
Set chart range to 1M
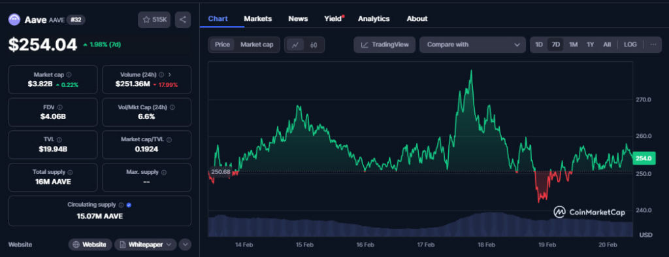tap(573, 44)
